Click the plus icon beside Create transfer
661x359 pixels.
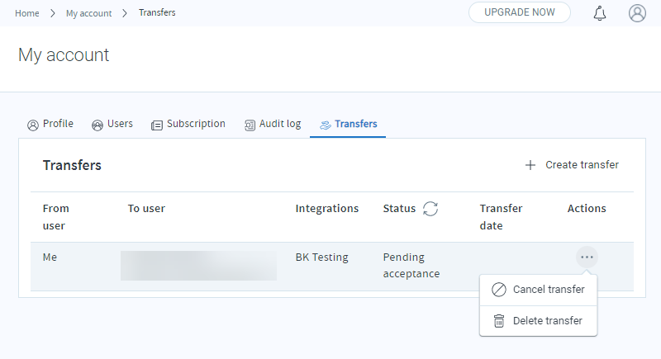click(530, 165)
